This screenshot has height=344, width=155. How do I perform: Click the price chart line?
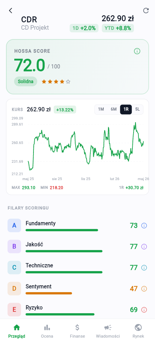coord(86,147)
